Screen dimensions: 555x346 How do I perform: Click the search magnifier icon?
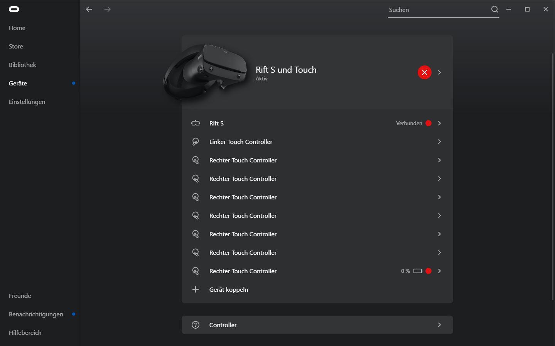coord(495,9)
